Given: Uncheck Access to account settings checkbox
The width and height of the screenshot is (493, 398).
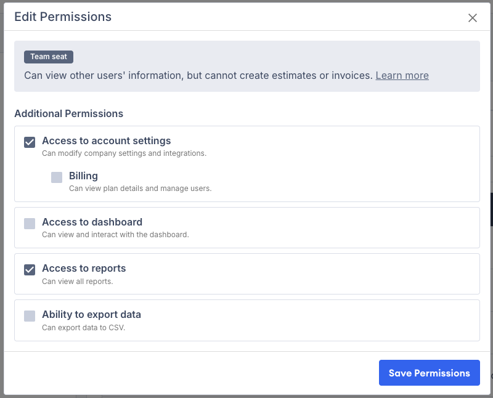Looking at the screenshot, I should (30, 142).
